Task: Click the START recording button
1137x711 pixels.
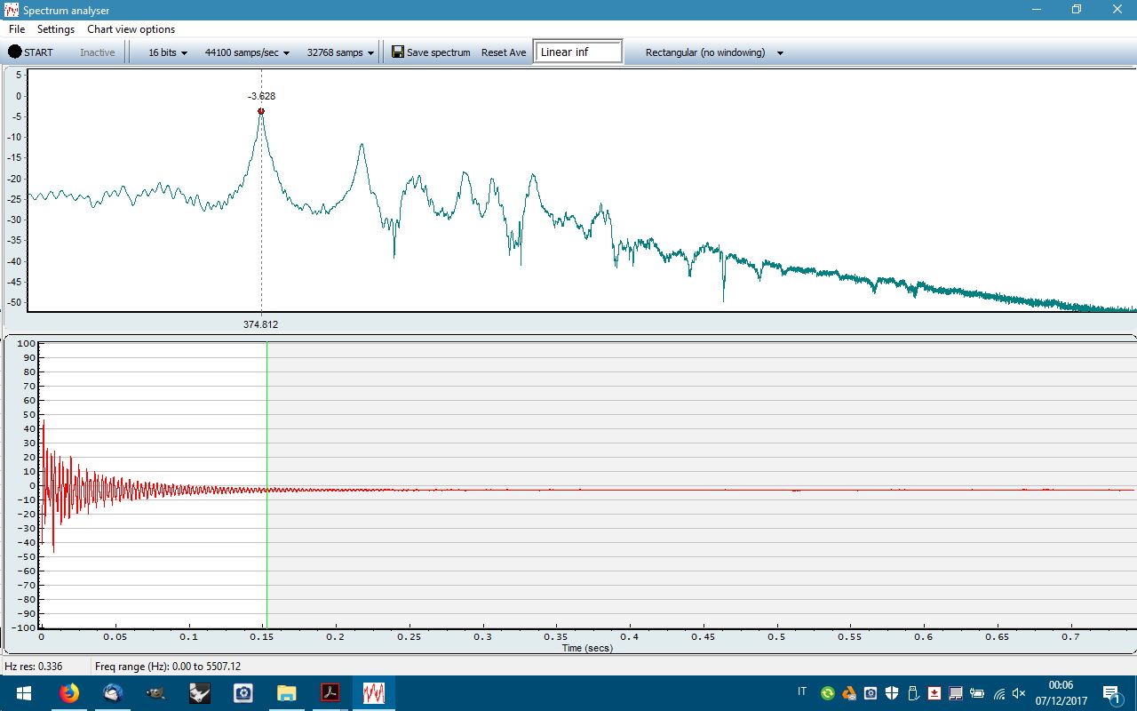Action: tap(31, 52)
